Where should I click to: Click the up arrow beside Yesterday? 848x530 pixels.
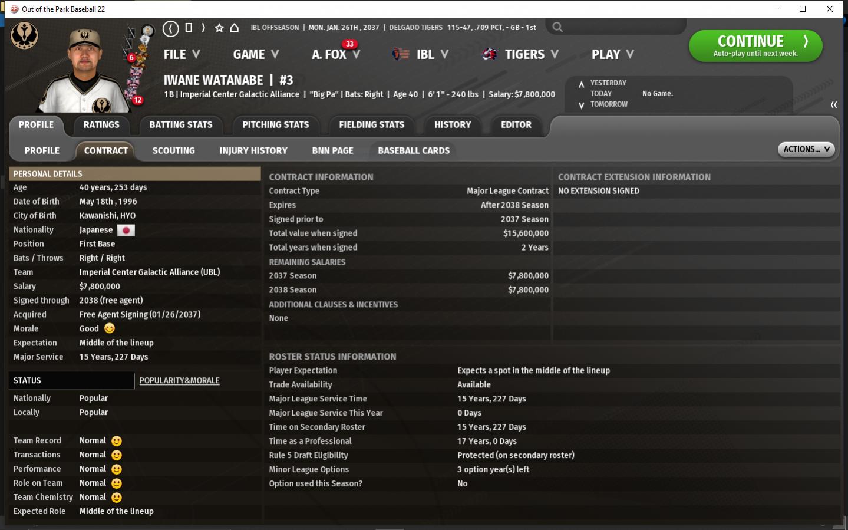pos(581,84)
